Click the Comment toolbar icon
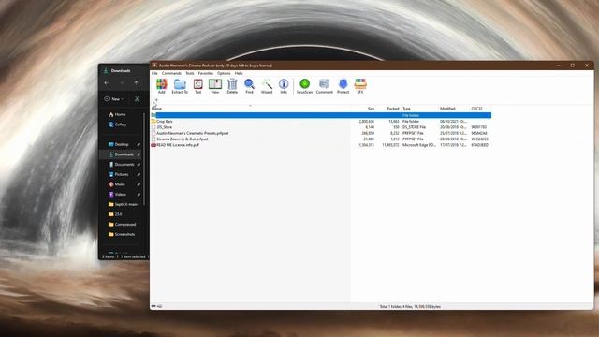Image resolution: width=599 pixels, height=337 pixels. point(325,86)
